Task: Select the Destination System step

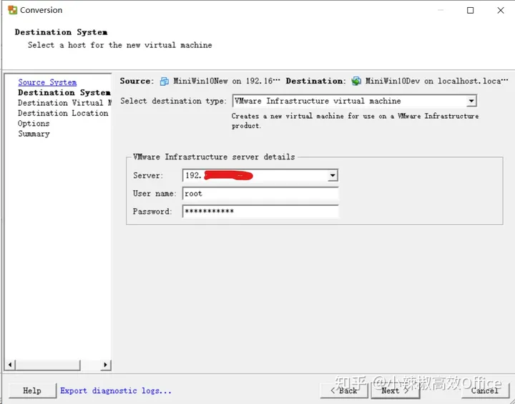Action: tap(64, 93)
